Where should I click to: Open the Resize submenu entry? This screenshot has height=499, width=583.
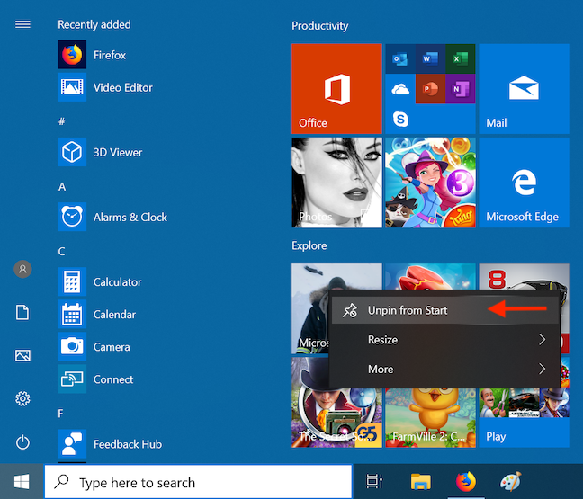pyautogui.click(x=445, y=340)
